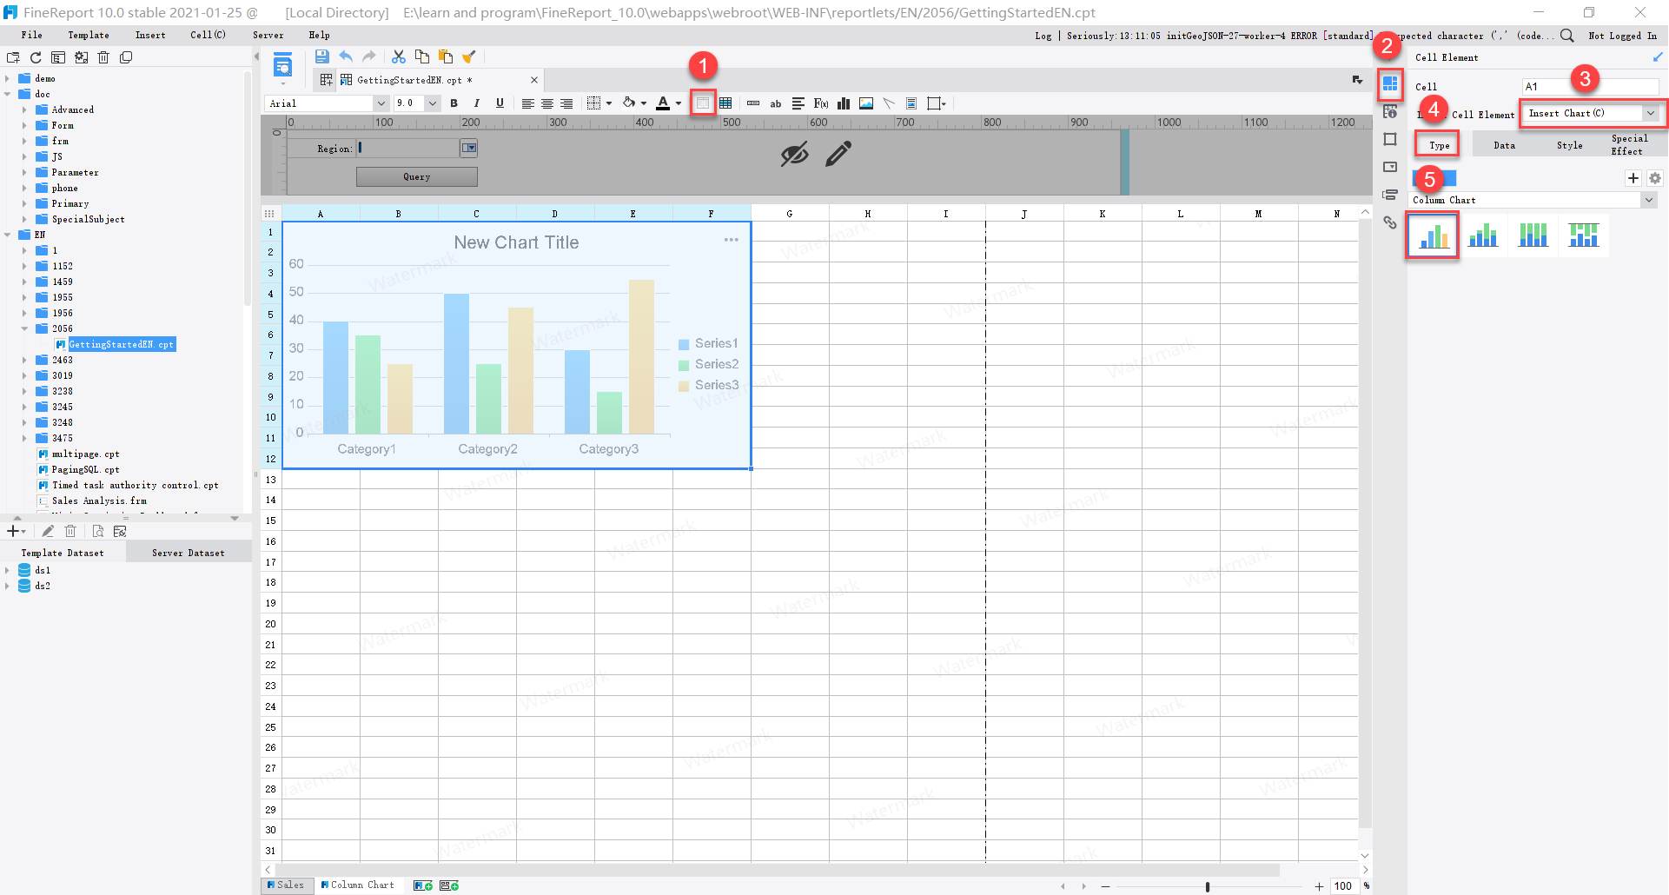
Task: Click the insert rich text ab icon
Action: [776, 103]
